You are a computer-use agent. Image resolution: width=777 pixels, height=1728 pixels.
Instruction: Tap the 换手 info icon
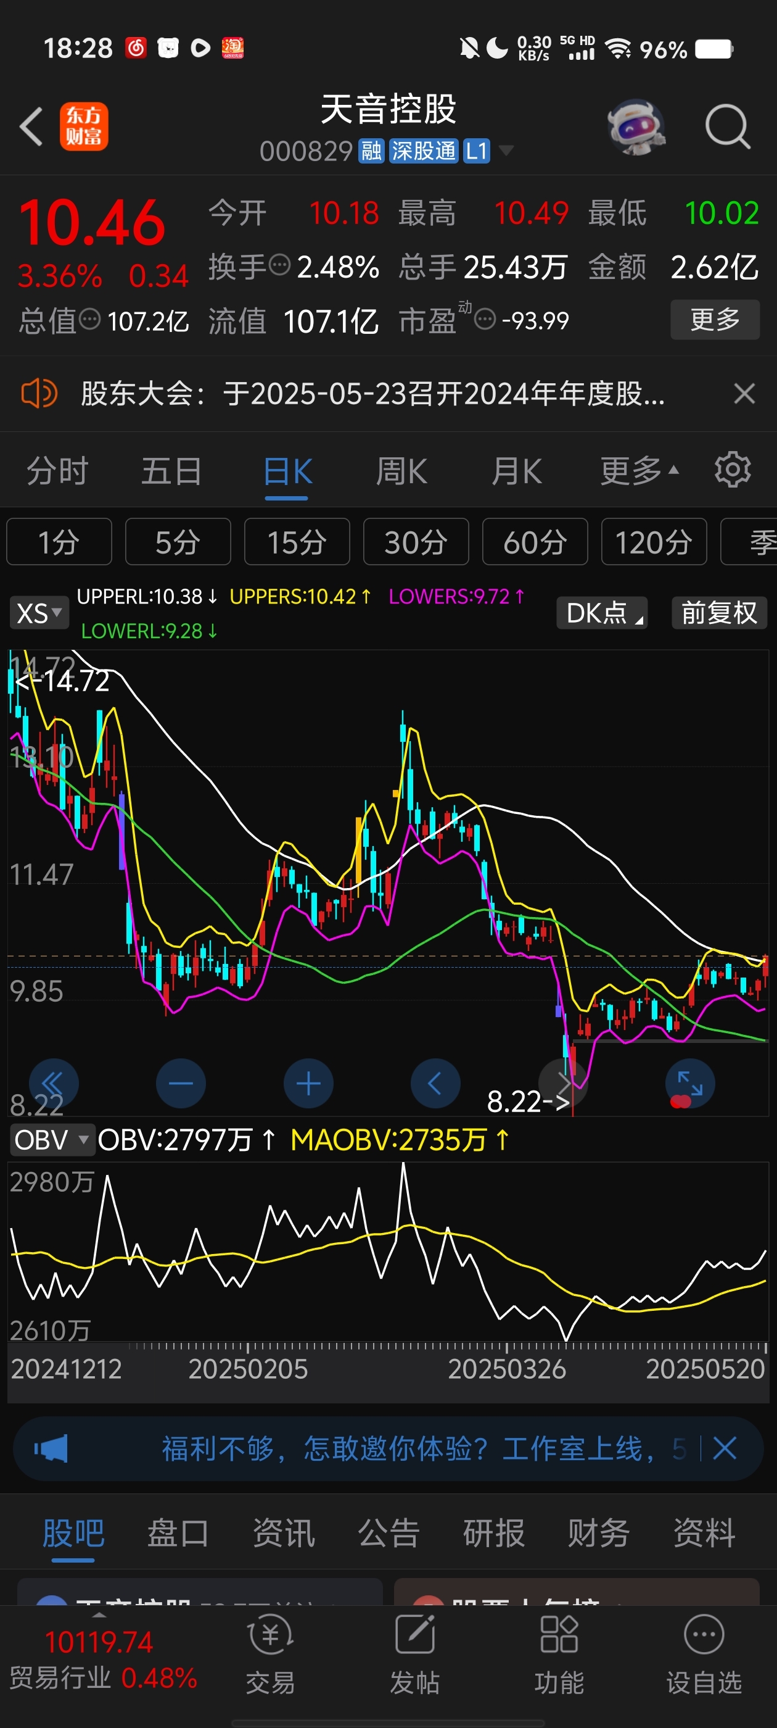[279, 265]
